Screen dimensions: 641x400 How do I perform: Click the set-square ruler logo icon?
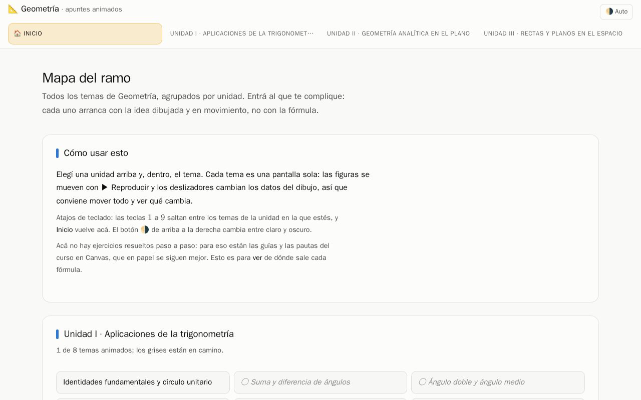13,9
